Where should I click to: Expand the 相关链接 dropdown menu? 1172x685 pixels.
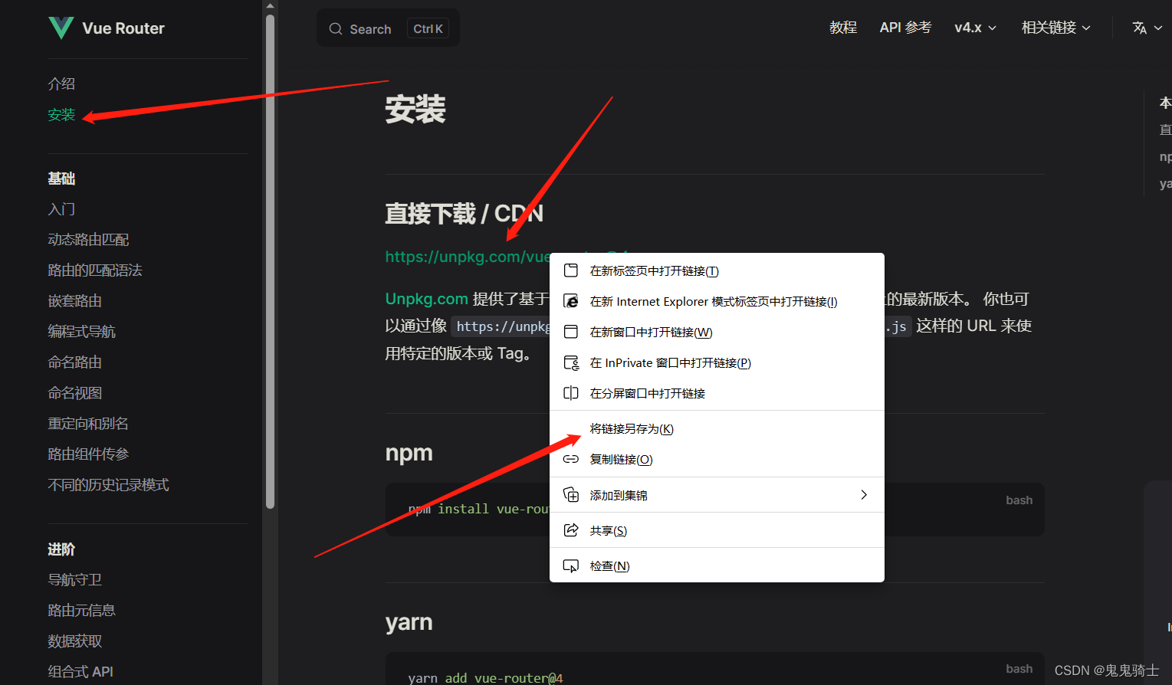click(x=1055, y=28)
